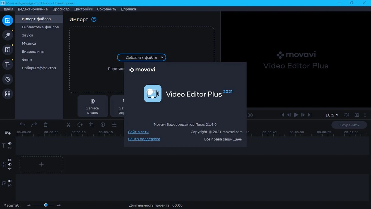Open the Color adjustments icon
The image size is (371, 209).
(x=103, y=125)
